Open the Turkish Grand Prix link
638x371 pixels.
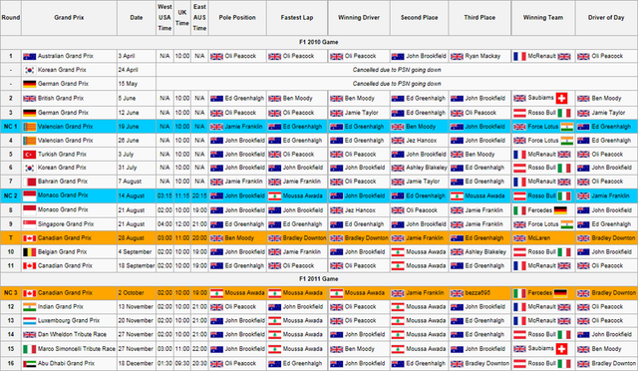[62, 155]
